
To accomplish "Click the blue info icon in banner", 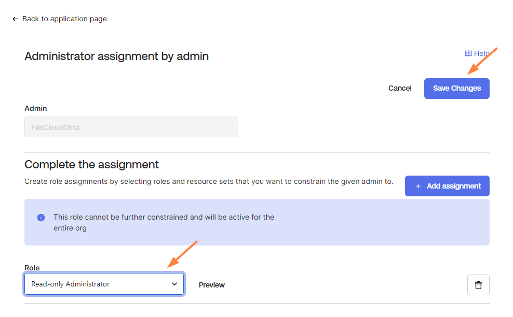I will 41,218.
